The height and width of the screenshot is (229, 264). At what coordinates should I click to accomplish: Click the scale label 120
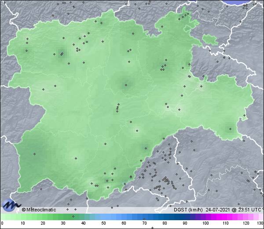point(246,223)
